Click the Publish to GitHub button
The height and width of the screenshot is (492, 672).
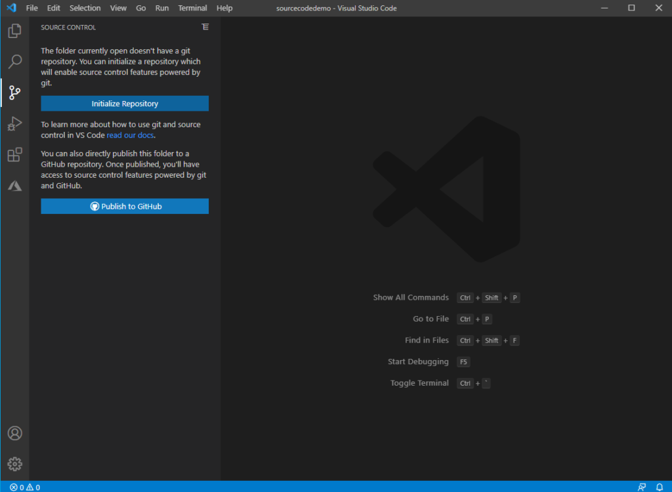tap(125, 206)
